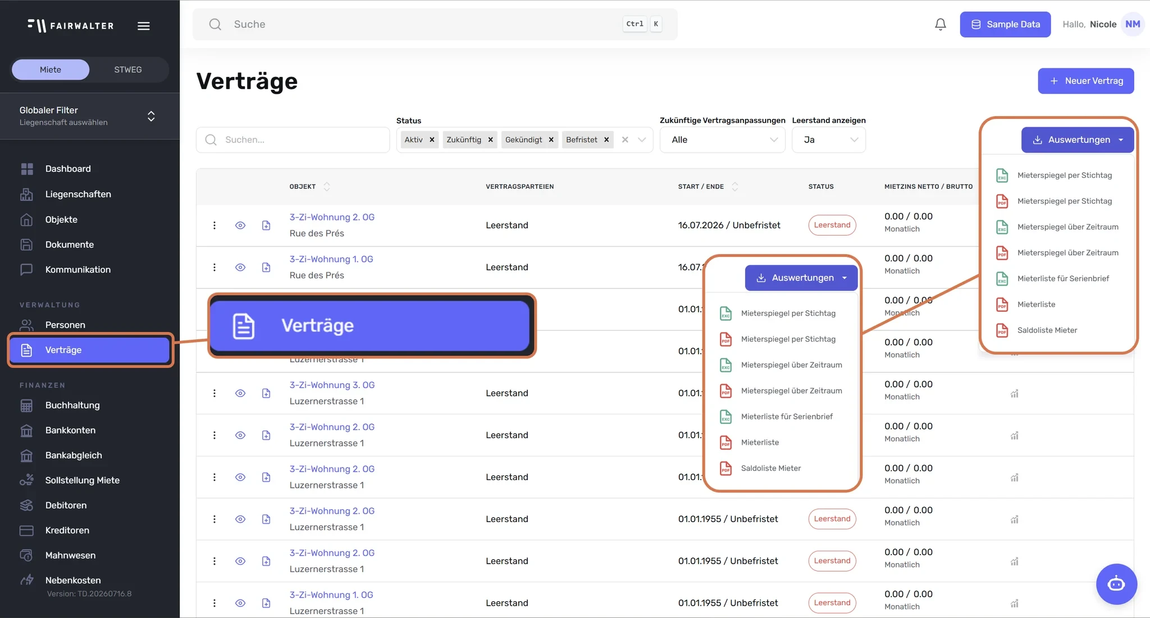Open the hamburger menu in the sidebar
1150x618 pixels.
(x=144, y=26)
